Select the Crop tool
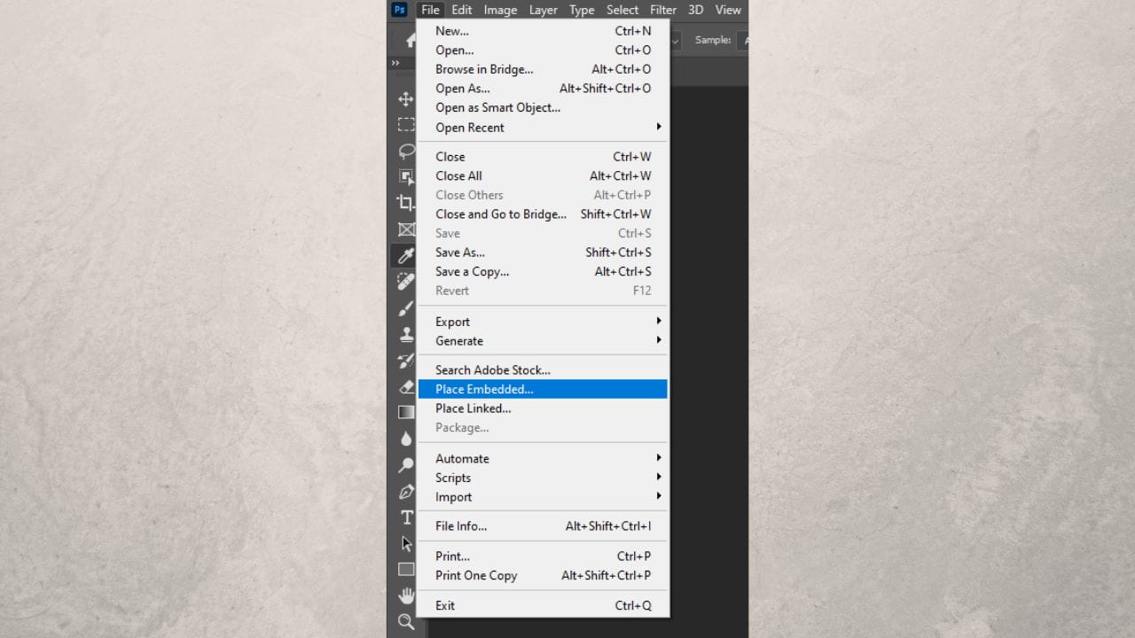 [406, 203]
